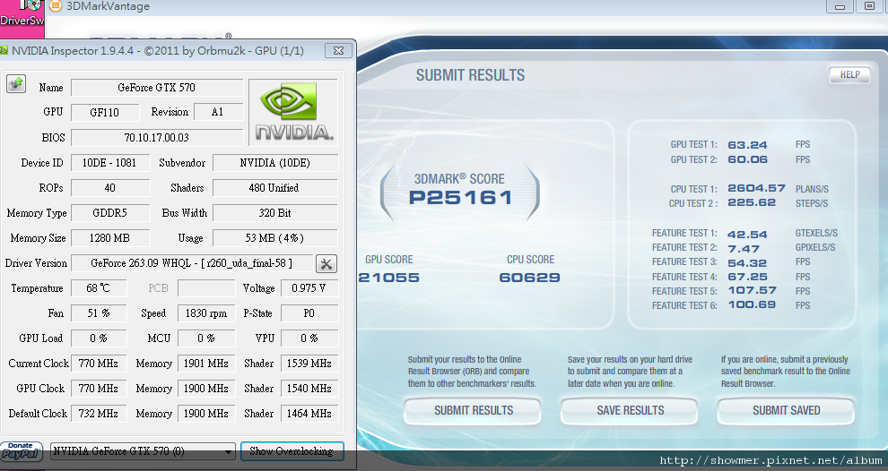888x471 pixels.
Task: Click Shaders field 480 Unified
Action: (x=275, y=188)
